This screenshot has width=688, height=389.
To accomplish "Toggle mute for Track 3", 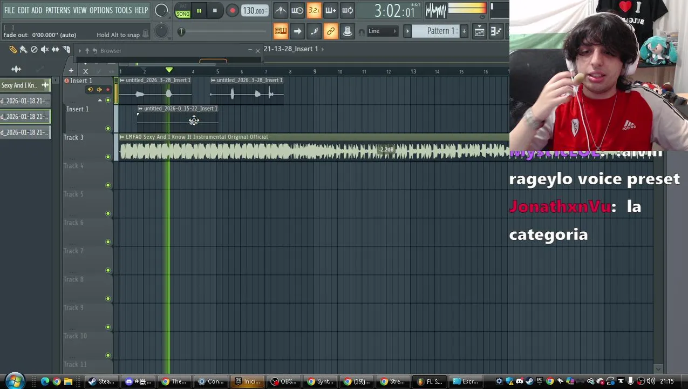I will [108, 157].
